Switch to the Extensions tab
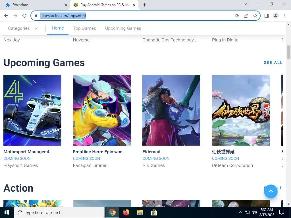This screenshot has width=291, height=218. (35, 5)
